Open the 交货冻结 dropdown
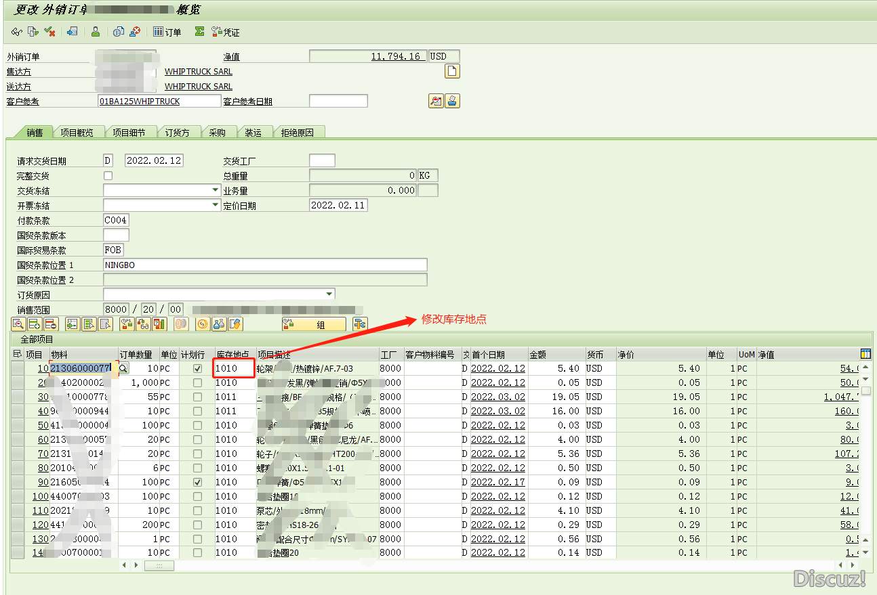 click(x=216, y=190)
